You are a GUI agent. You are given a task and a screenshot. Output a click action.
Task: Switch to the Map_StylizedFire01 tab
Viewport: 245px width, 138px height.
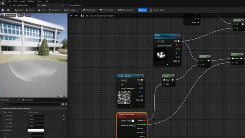(20, 5)
